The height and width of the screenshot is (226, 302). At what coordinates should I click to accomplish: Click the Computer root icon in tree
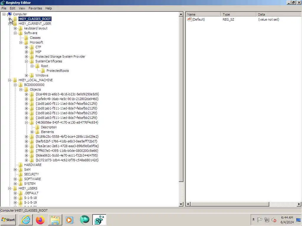tap(10, 14)
